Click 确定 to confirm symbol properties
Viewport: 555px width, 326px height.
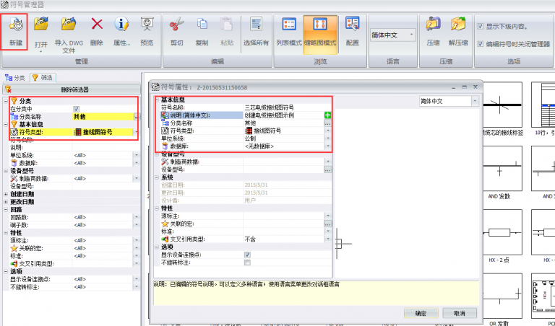421,313
